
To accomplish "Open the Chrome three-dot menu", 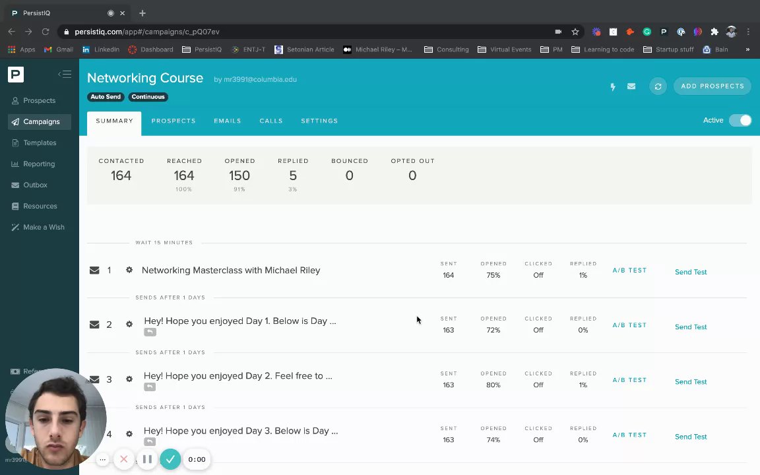I will (748, 32).
